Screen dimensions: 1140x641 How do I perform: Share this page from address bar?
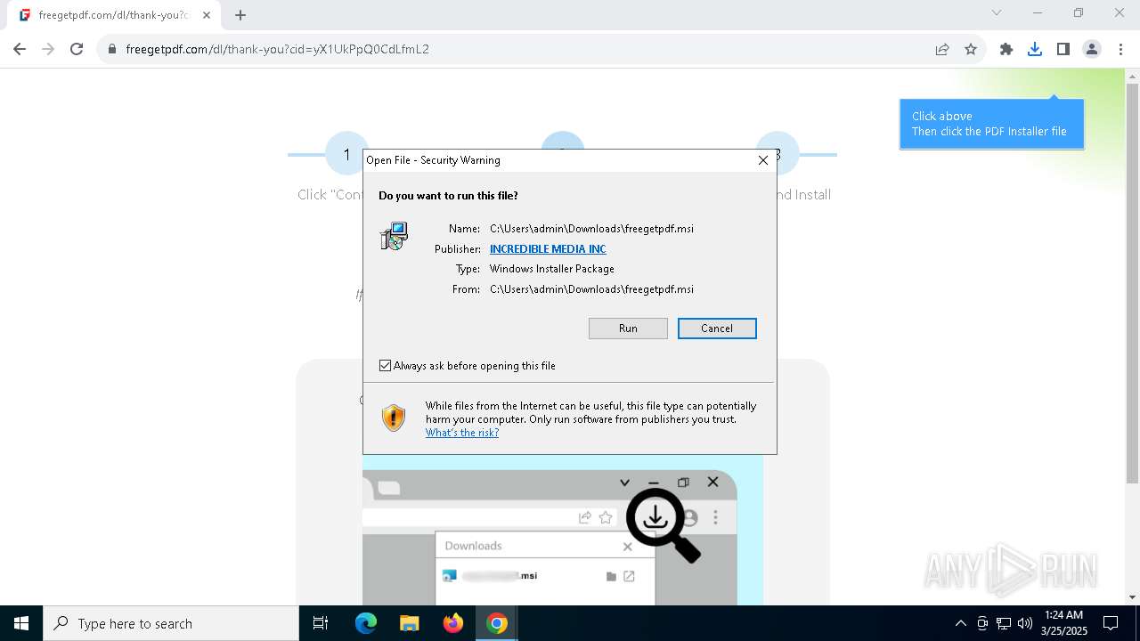point(942,49)
